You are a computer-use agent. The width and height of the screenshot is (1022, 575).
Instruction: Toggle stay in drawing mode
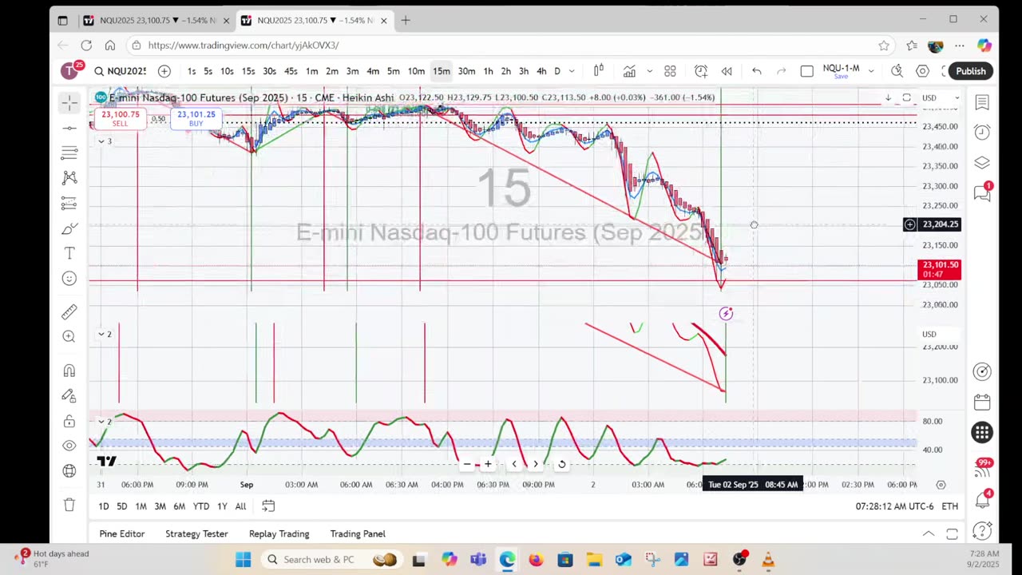[69, 396]
